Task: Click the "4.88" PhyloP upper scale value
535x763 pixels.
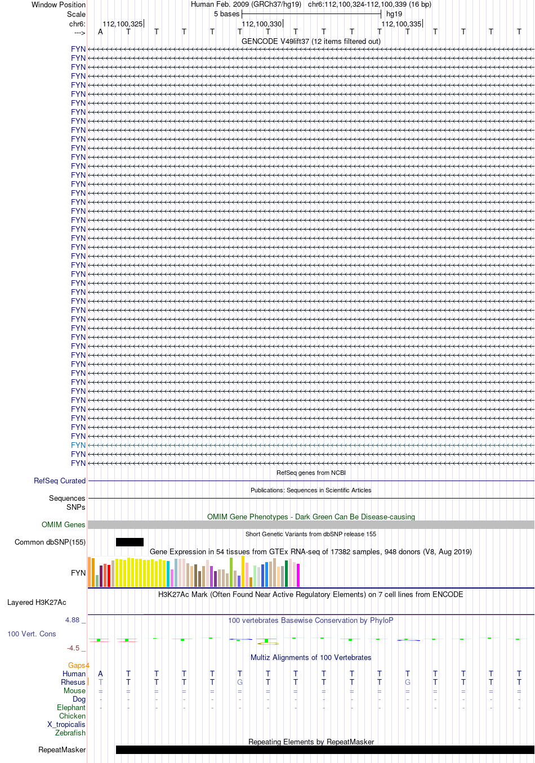Action: 73,620
